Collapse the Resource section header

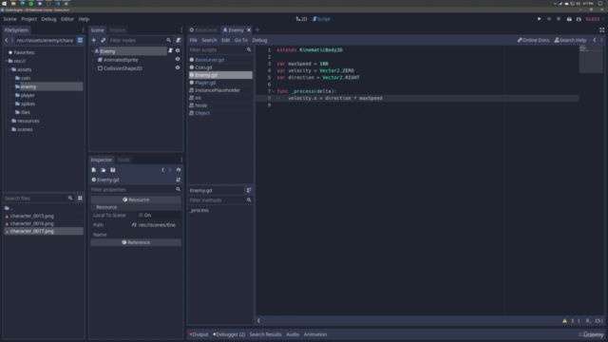point(136,199)
